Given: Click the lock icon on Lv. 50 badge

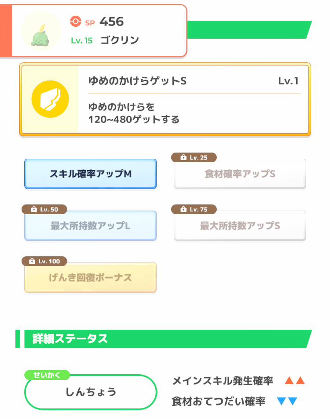Looking at the screenshot, I should [34, 209].
